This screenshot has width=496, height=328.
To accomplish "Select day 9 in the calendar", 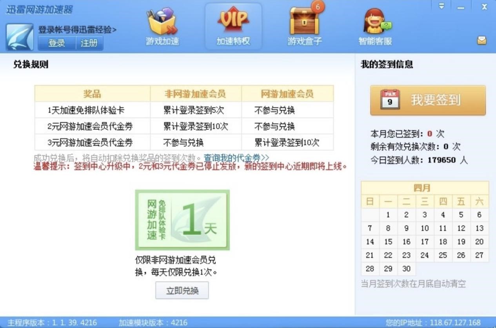I will pyautogui.click(x=406, y=228).
